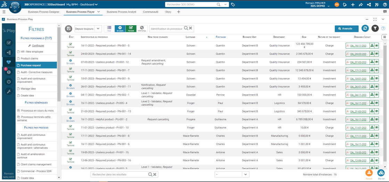This screenshot has height=182, width=389.
Task: Toggle the Interrompu status filter
Action: pos(142,29)
